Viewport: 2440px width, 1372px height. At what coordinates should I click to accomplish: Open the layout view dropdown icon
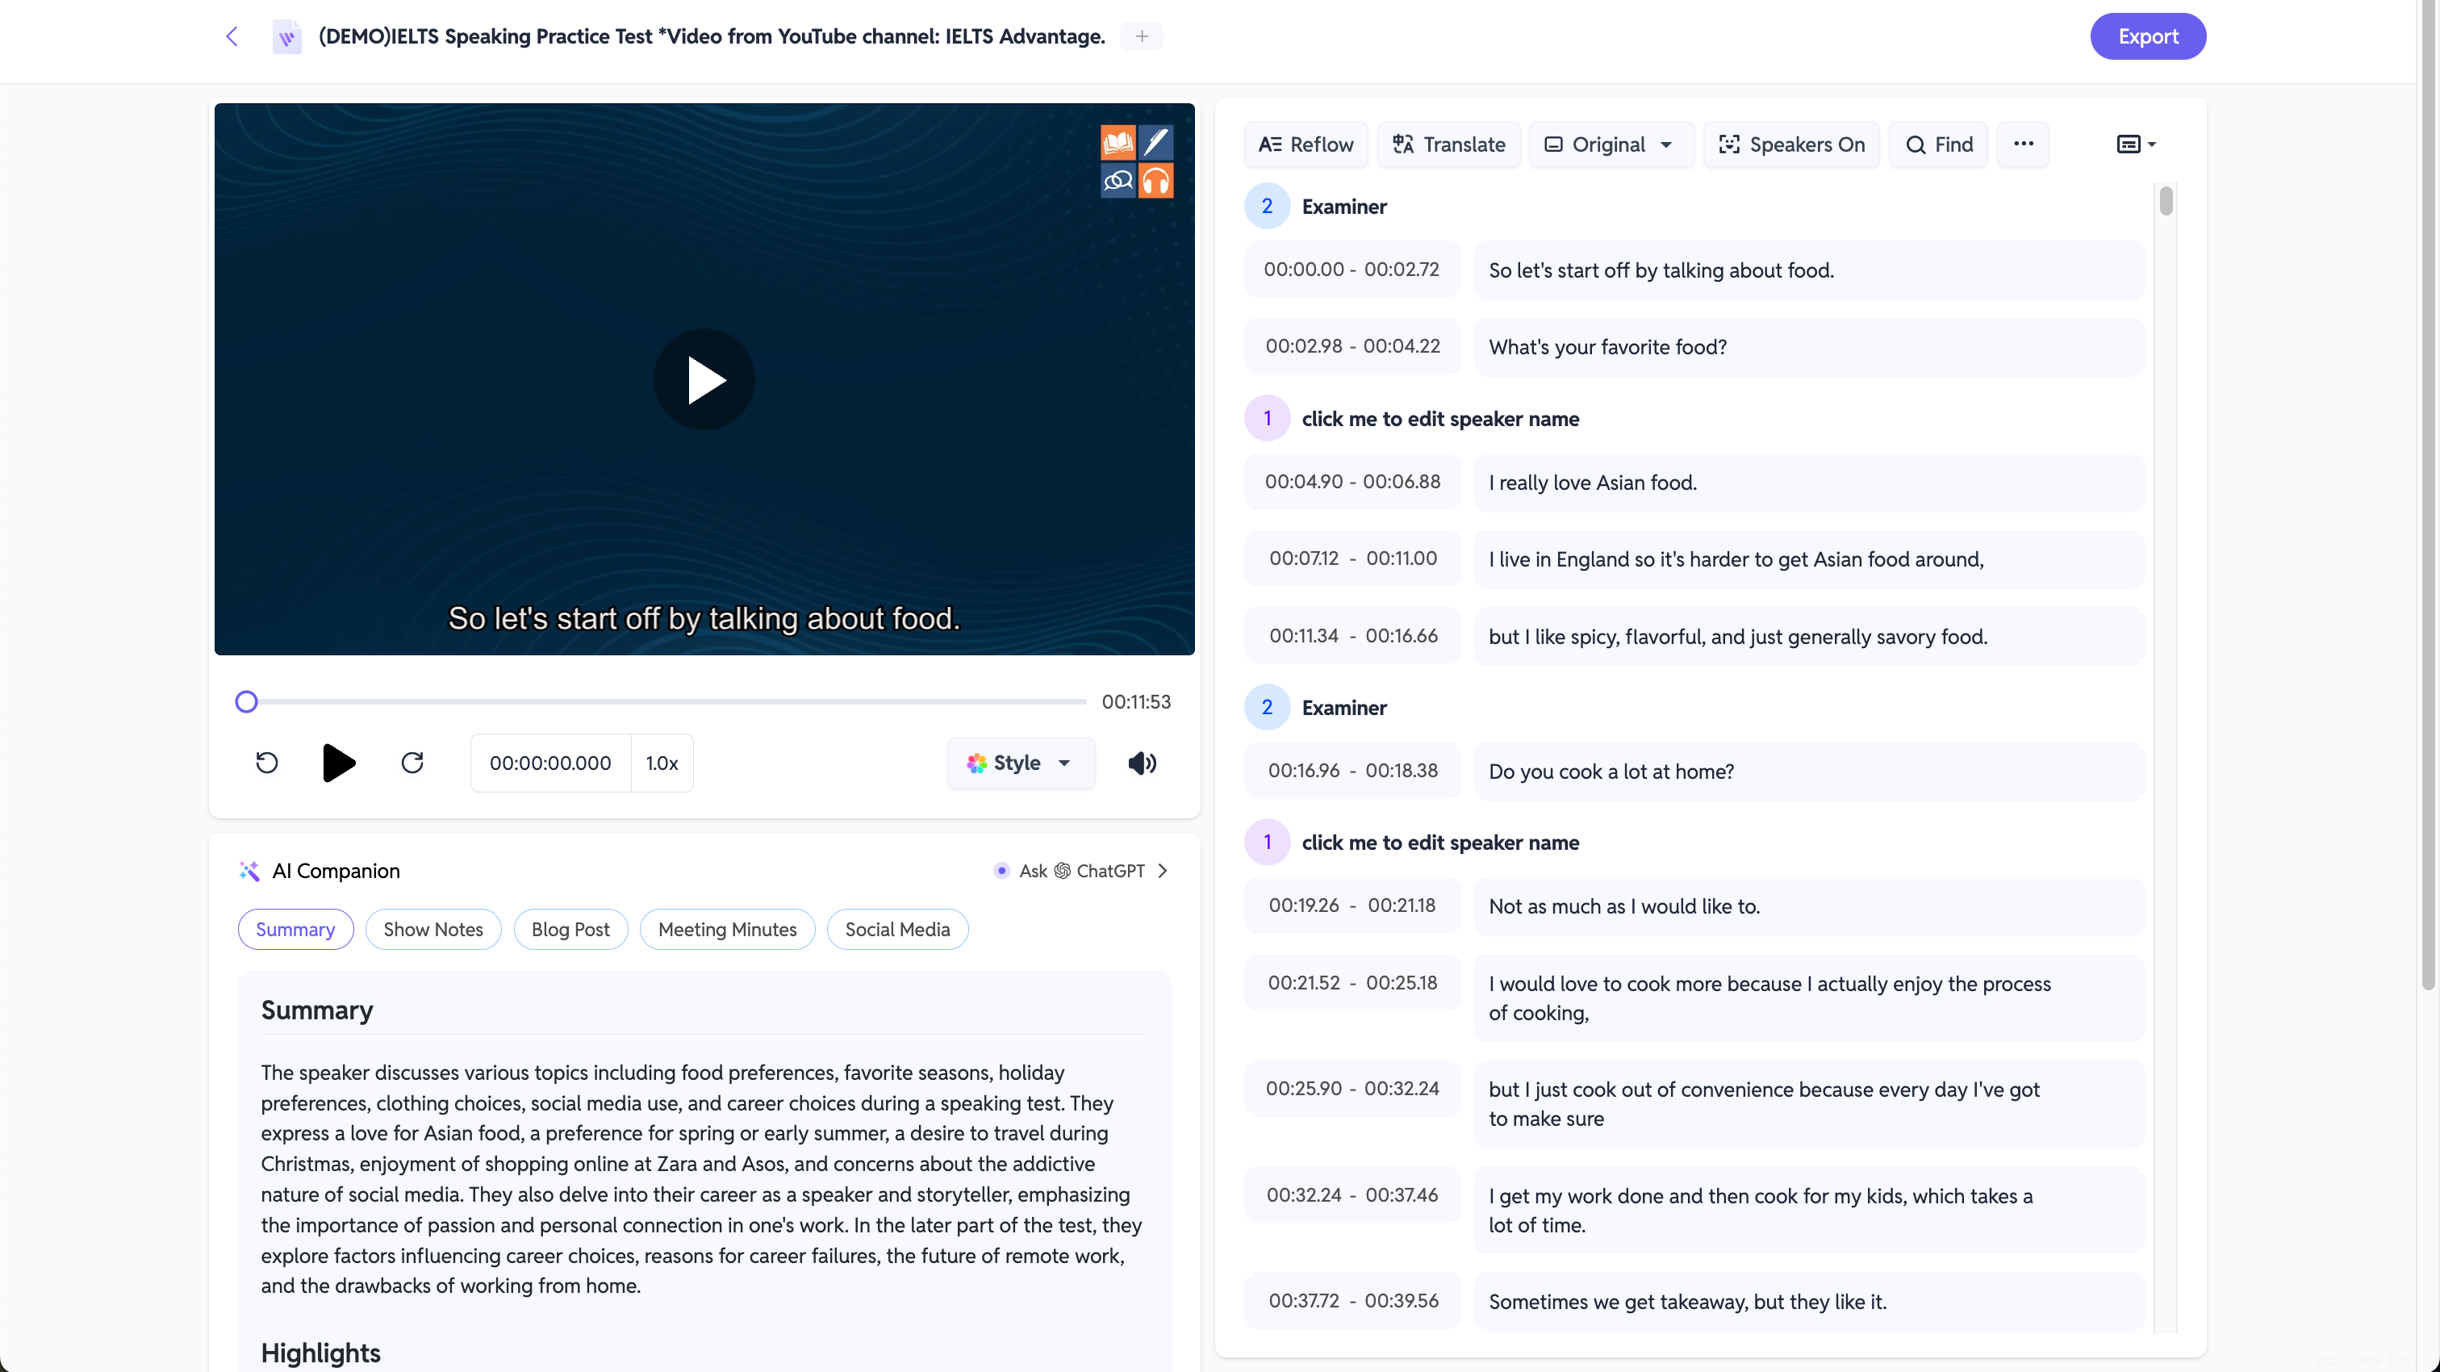point(2136,144)
